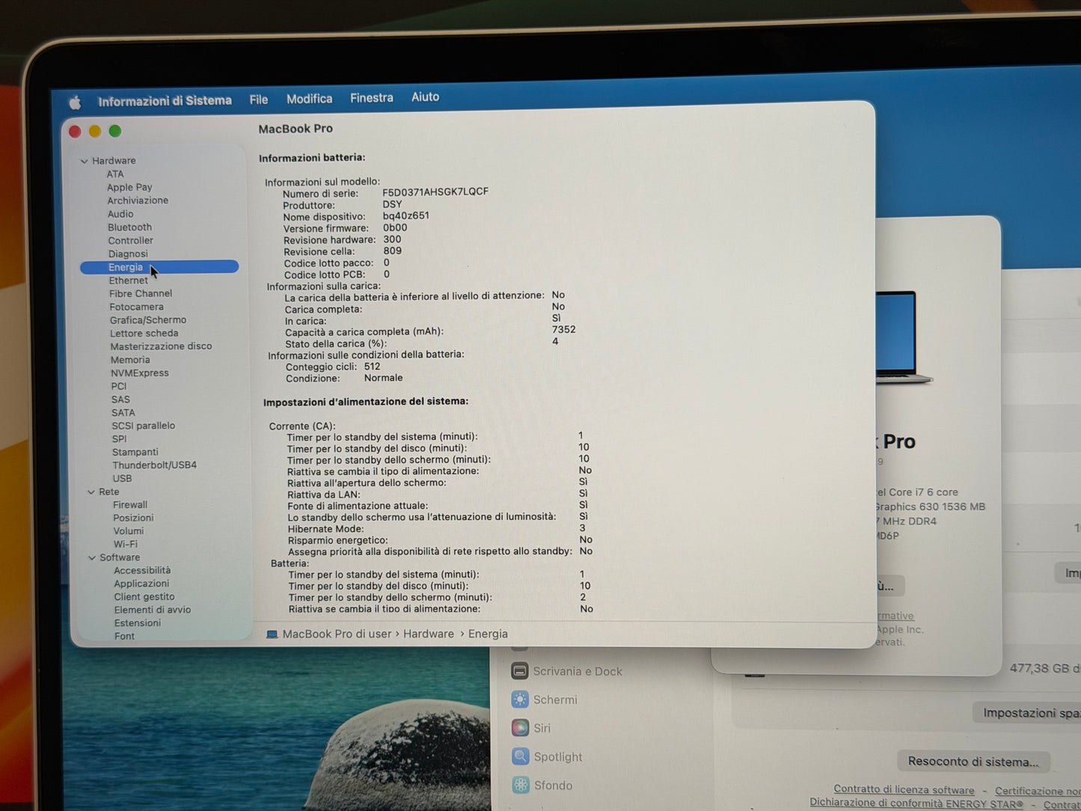Click the Resoconto di sistema button
Screen dimensions: 1081x811
click(x=973, y=762)
